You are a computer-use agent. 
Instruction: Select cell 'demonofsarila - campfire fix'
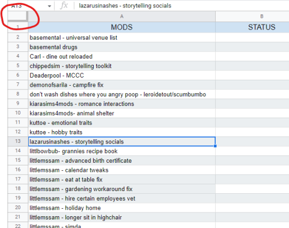(121, 85)
